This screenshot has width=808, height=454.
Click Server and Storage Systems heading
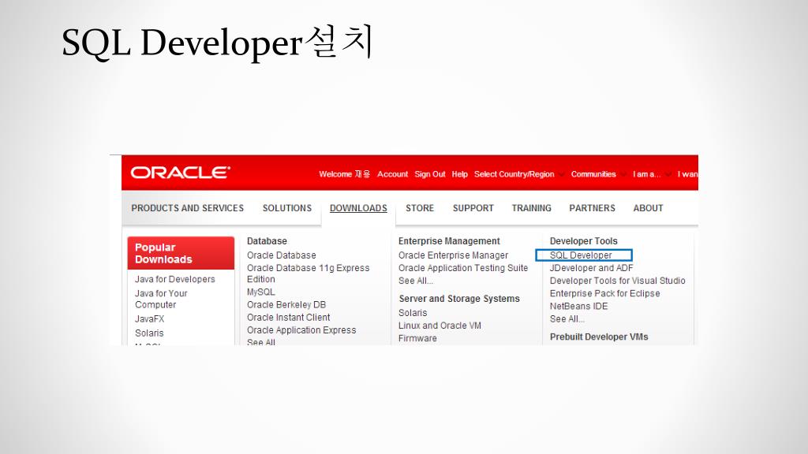point(459,299)
